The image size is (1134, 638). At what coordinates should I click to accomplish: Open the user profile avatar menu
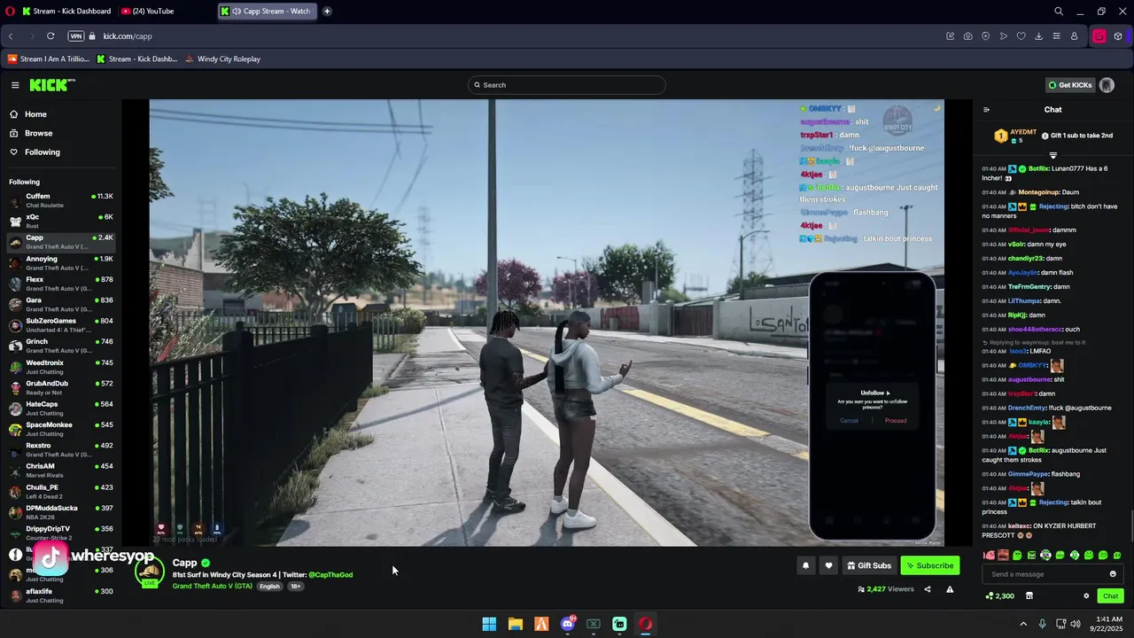1107,85
